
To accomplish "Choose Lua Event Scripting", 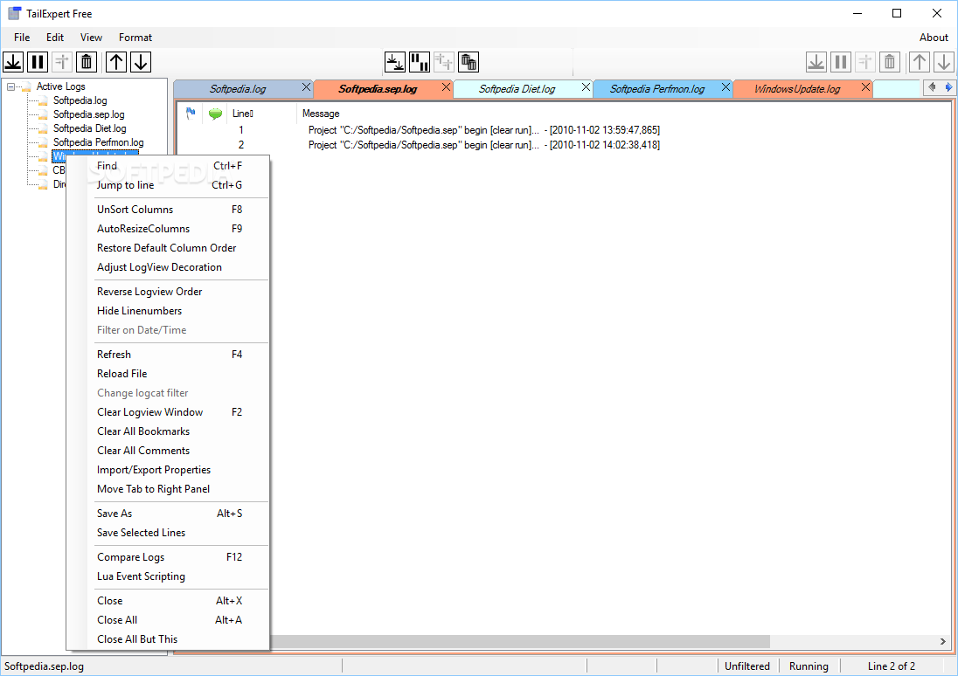I will [x=168, y=576].
